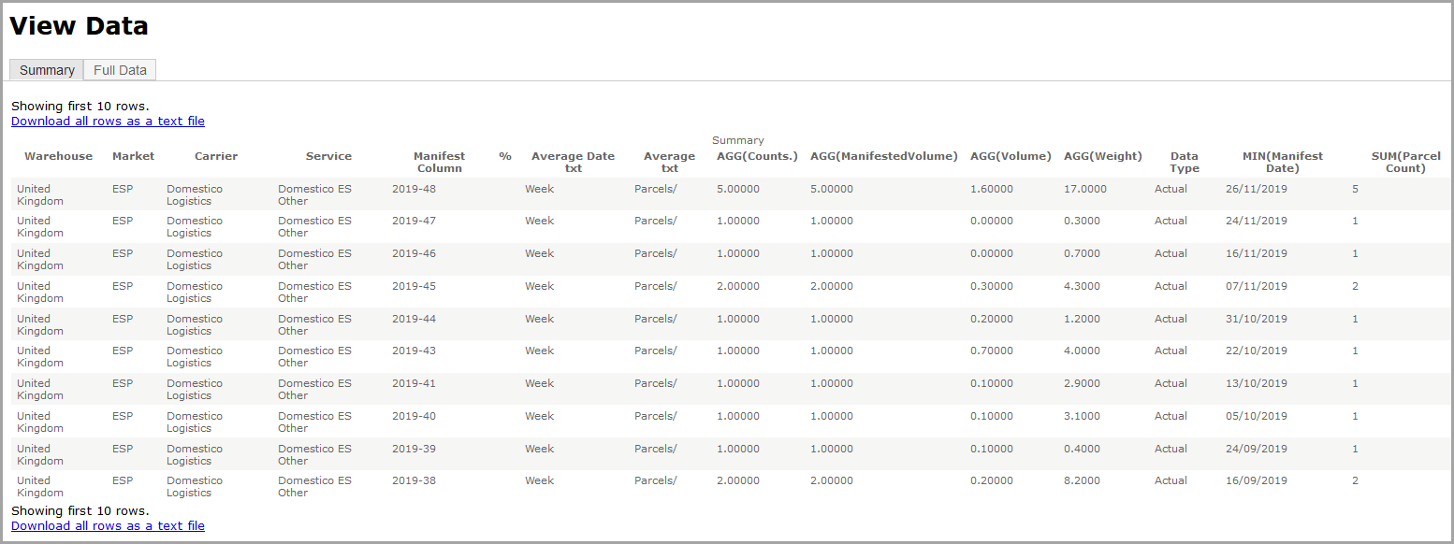
Task: Select the Carrier column header
Action: point(216,156)
